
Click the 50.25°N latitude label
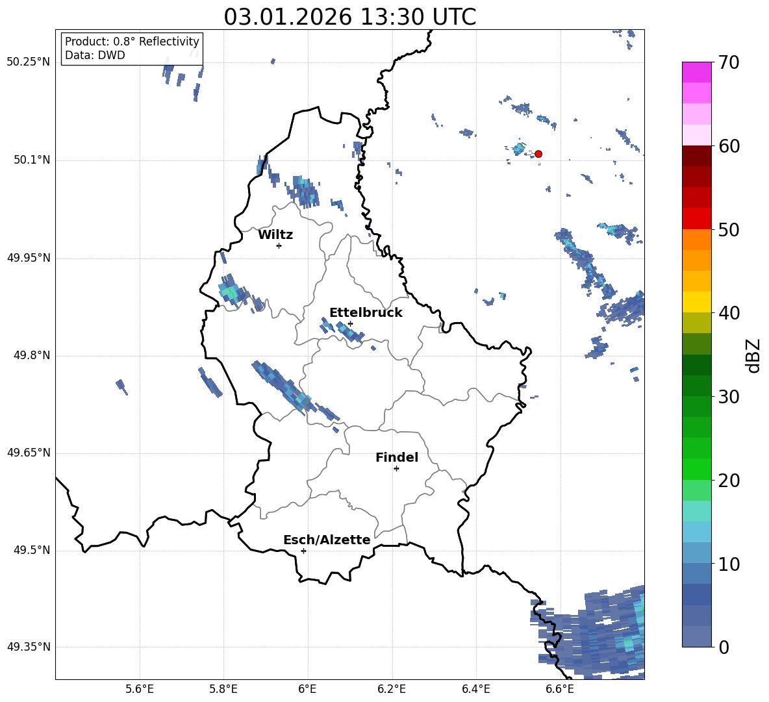29,62
